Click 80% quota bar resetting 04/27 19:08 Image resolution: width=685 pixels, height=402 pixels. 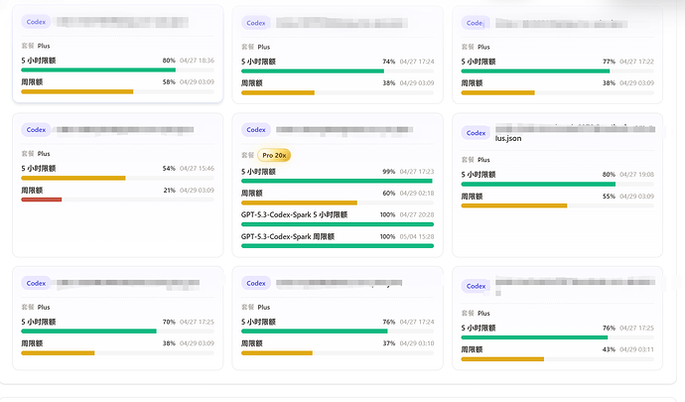pos(558,184)
